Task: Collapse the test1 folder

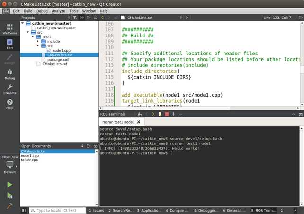Action: (x=33, y=36)
